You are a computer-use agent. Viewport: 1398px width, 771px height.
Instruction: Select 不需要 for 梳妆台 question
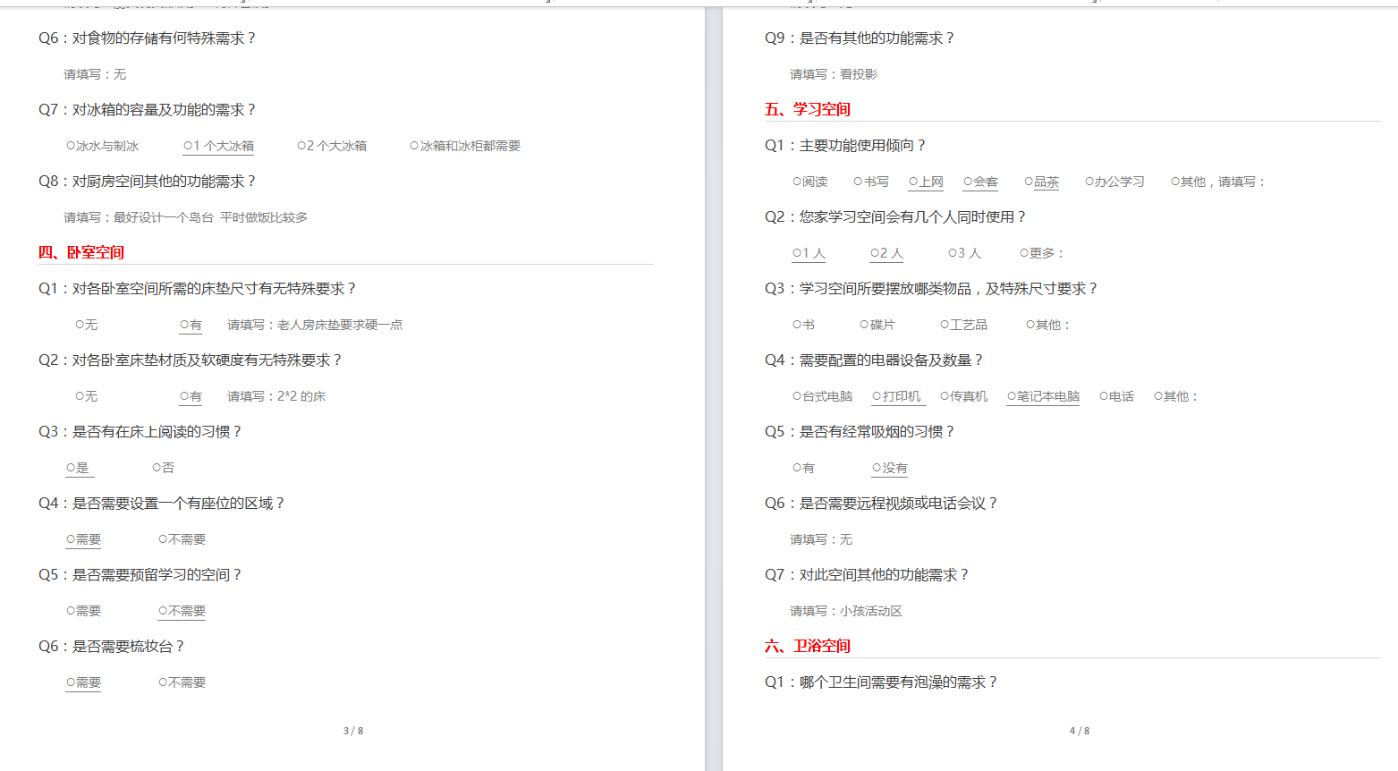coord(182,682)
